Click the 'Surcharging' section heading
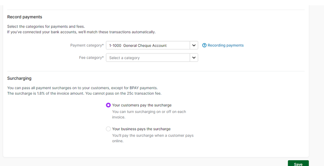Viewport: 324px width, 166px height. coord(19,78)
